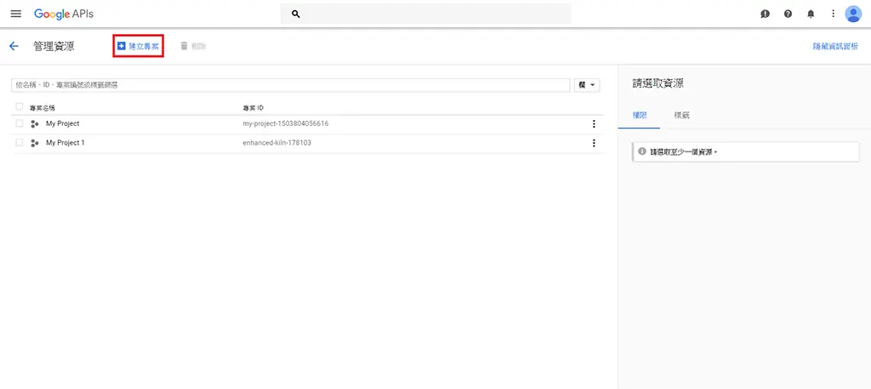Screen dimensions: 871x389
Task: Select the My Project 1 name text
Action: 65,143
